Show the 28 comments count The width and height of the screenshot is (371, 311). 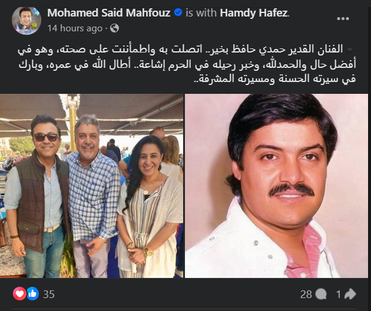(x=306, y=294)
